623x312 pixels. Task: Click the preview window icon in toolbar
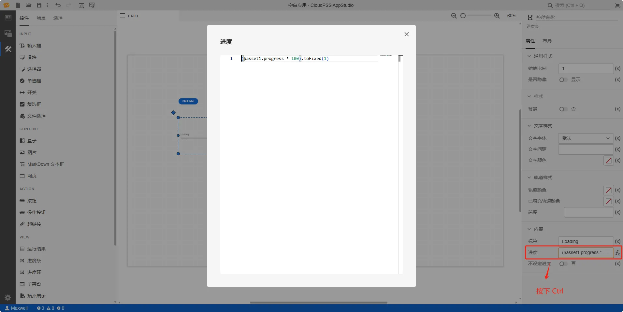(81, 5)
